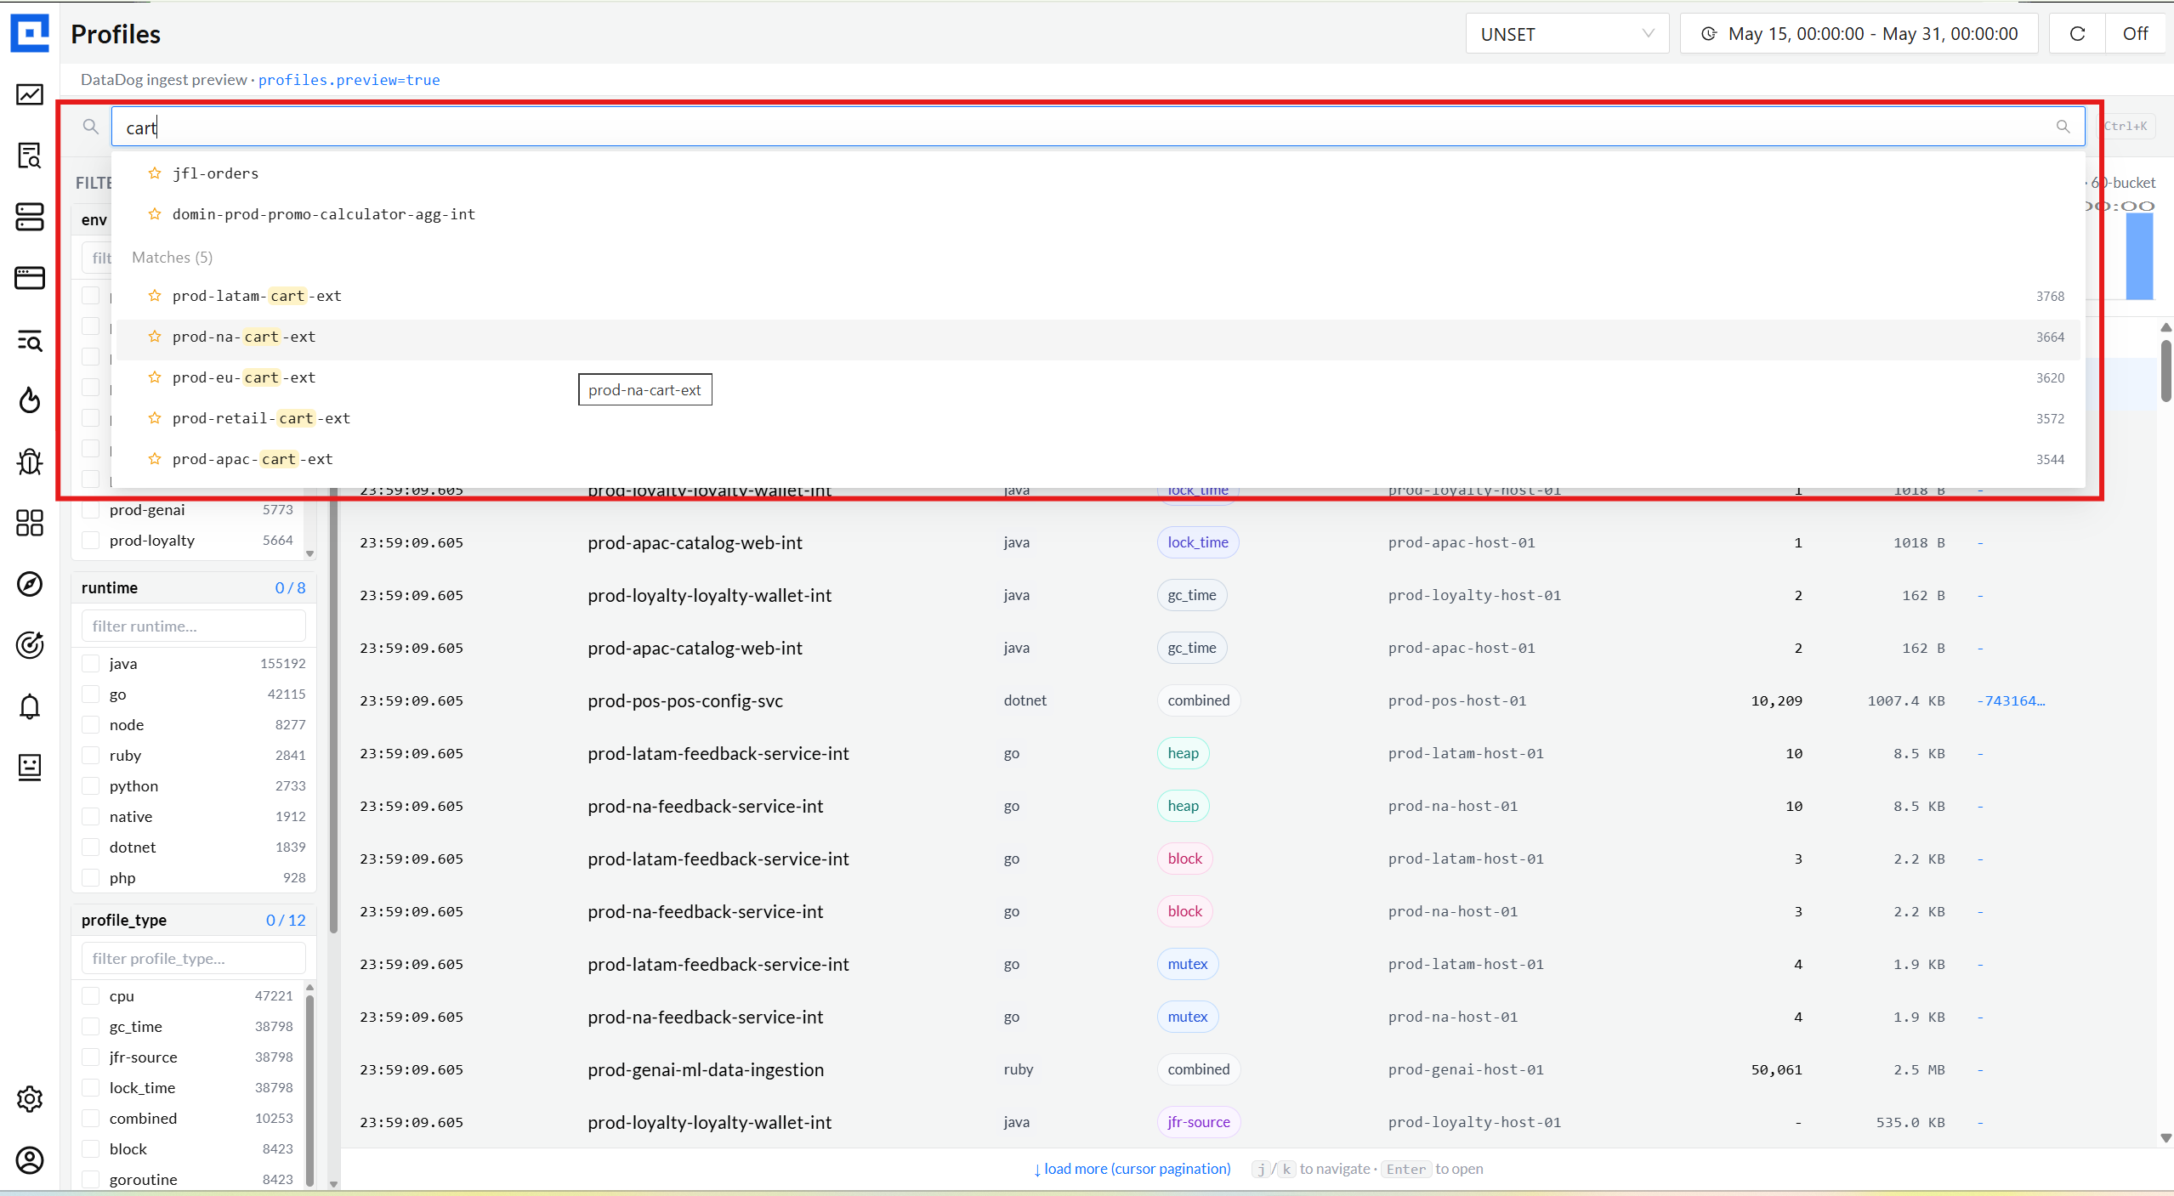Viewport: 2174px width, 1196px height.
Task: Check the go runtime filter
Action: point(91,694)
